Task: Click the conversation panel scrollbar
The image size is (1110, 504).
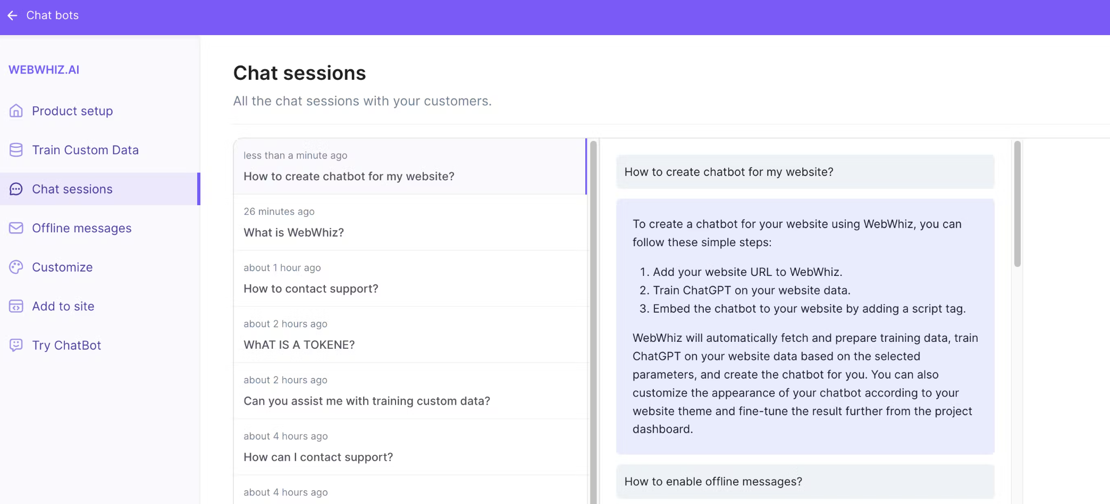Action: click(1017, 204)
